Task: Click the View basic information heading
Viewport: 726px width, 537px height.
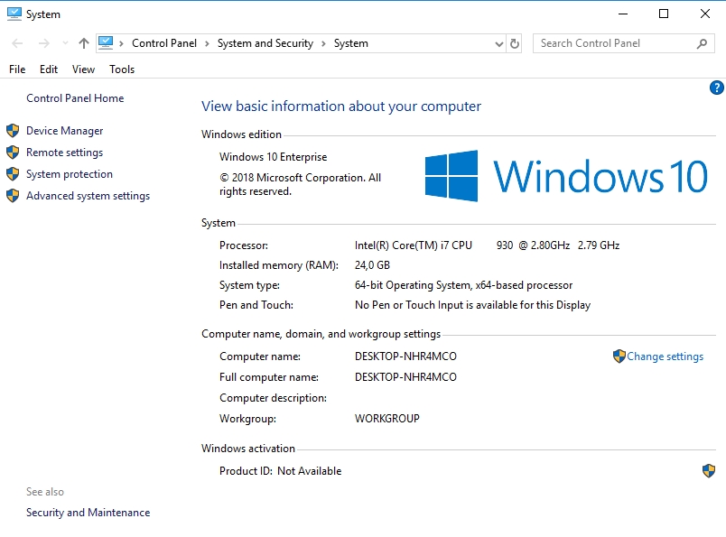Action: (341, 106)
